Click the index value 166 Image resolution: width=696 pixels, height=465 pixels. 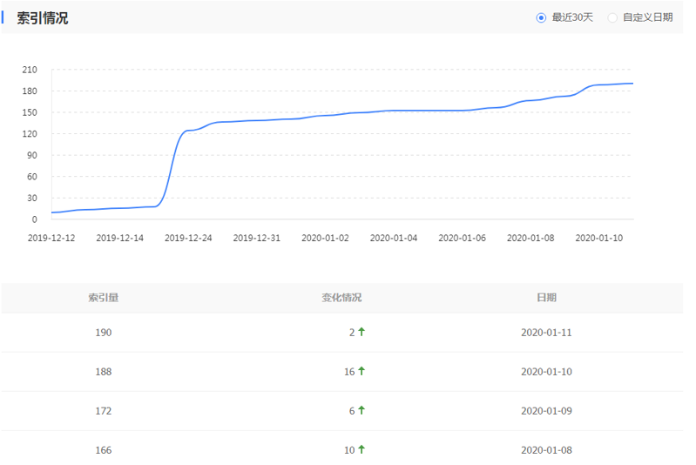tap(104, 450)
